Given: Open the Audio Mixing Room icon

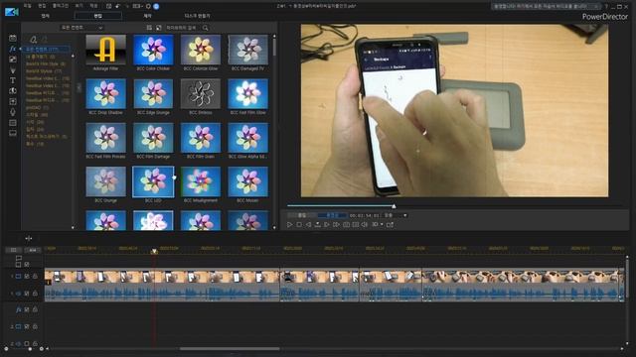Looking at the screenshot, I should (13, 101).
